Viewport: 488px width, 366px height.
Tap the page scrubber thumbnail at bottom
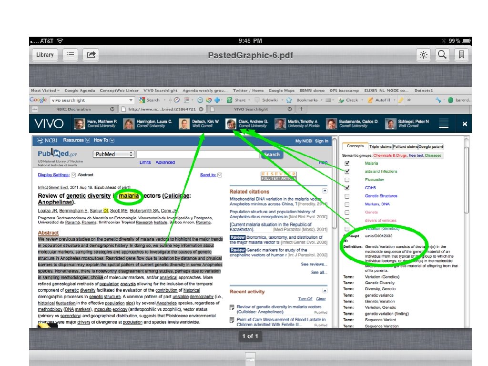(x=250, y=359)
